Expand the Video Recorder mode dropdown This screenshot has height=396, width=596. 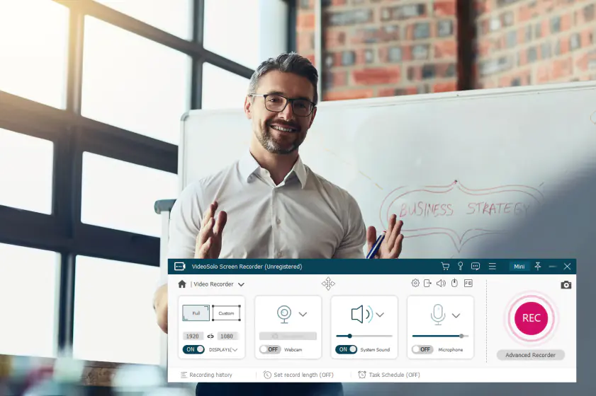tap(241, 285)
